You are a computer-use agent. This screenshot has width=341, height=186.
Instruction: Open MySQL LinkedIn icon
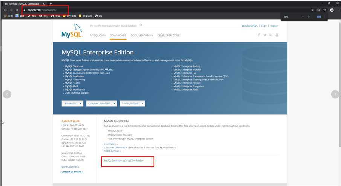(x=271, y=35)
